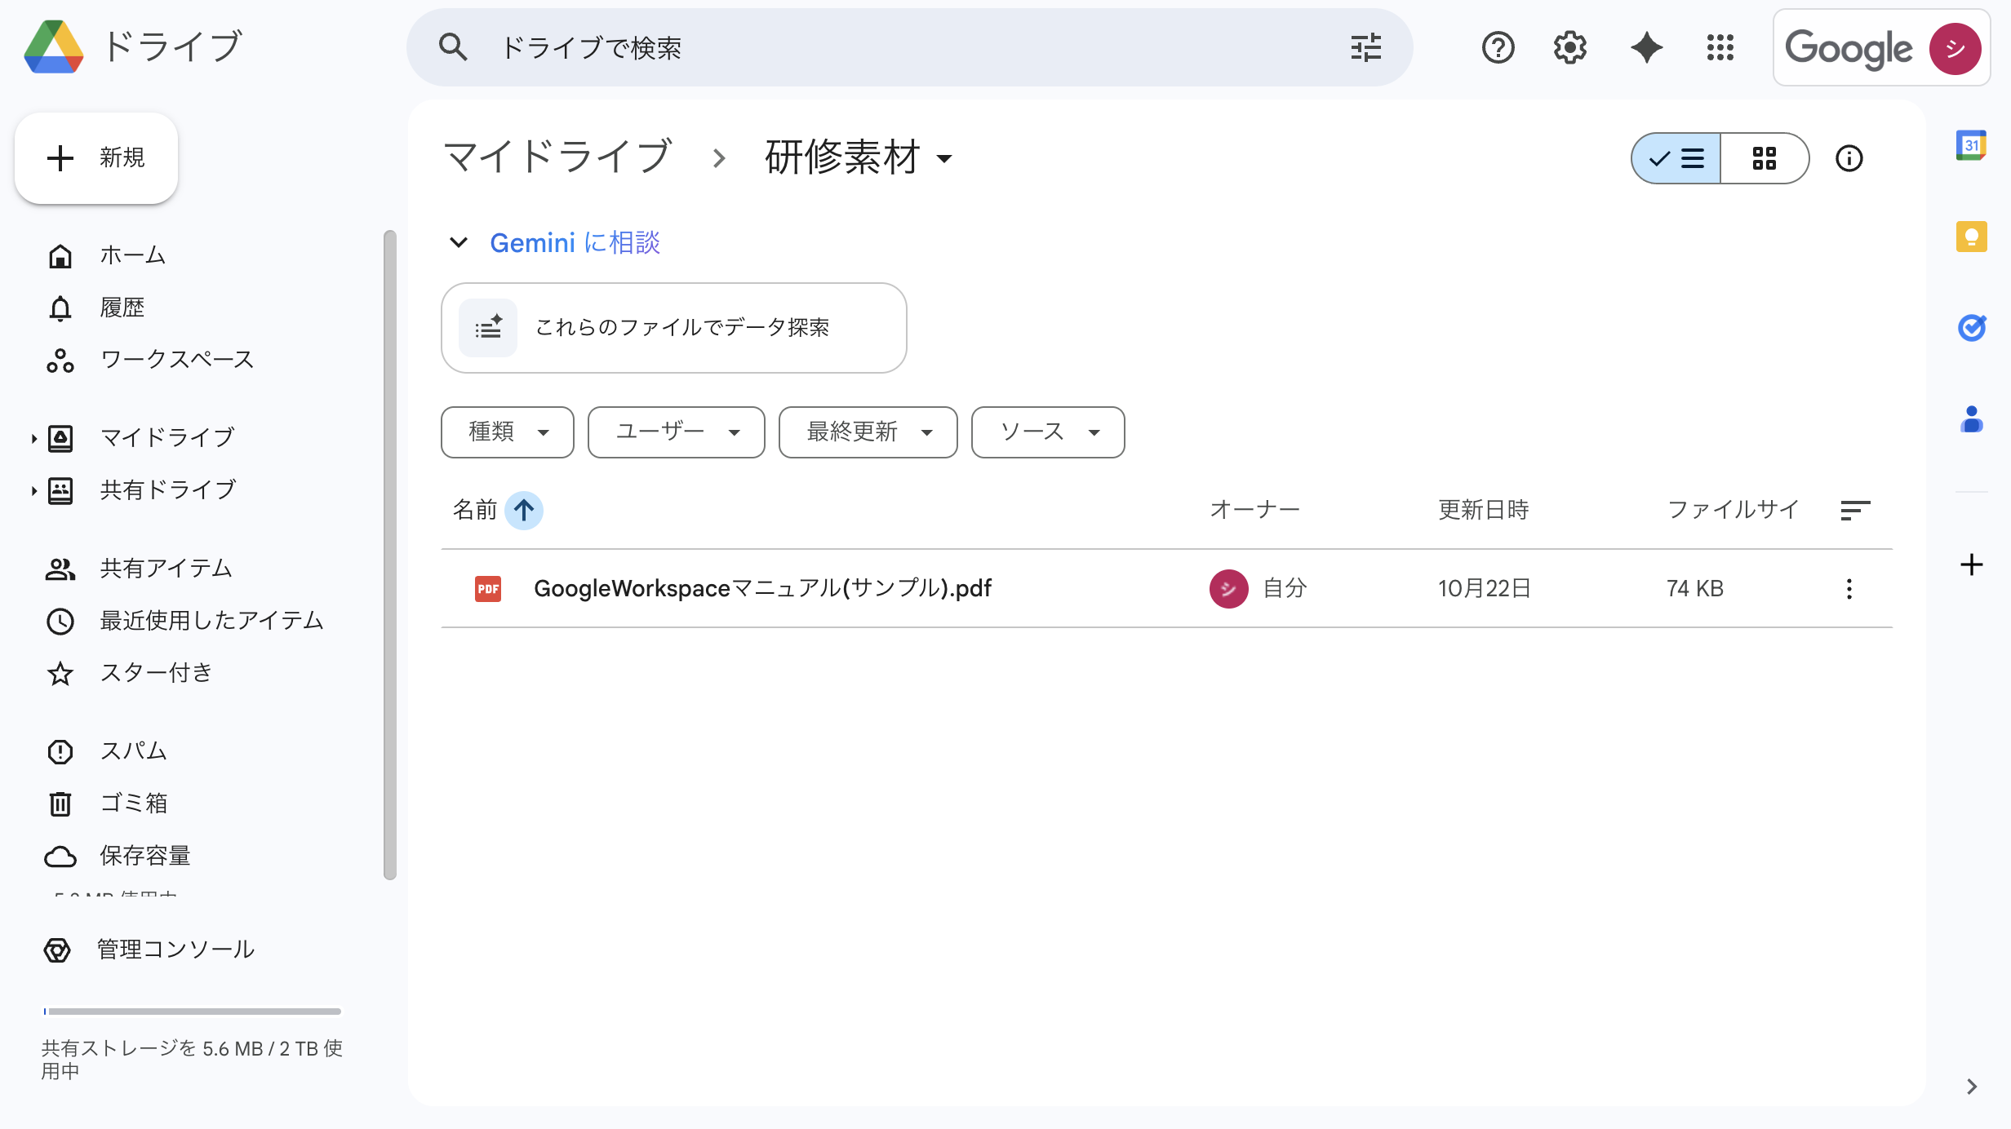The width and height of the screenshot is (2011, 1129).
Task: Open the Contacts side panel
Action: pyautogui.click(x=1972, y=419)
